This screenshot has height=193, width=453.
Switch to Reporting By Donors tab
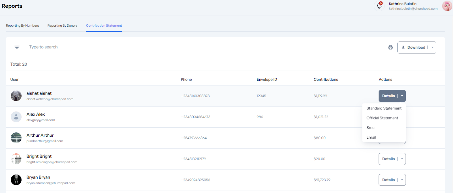point(62,25)
